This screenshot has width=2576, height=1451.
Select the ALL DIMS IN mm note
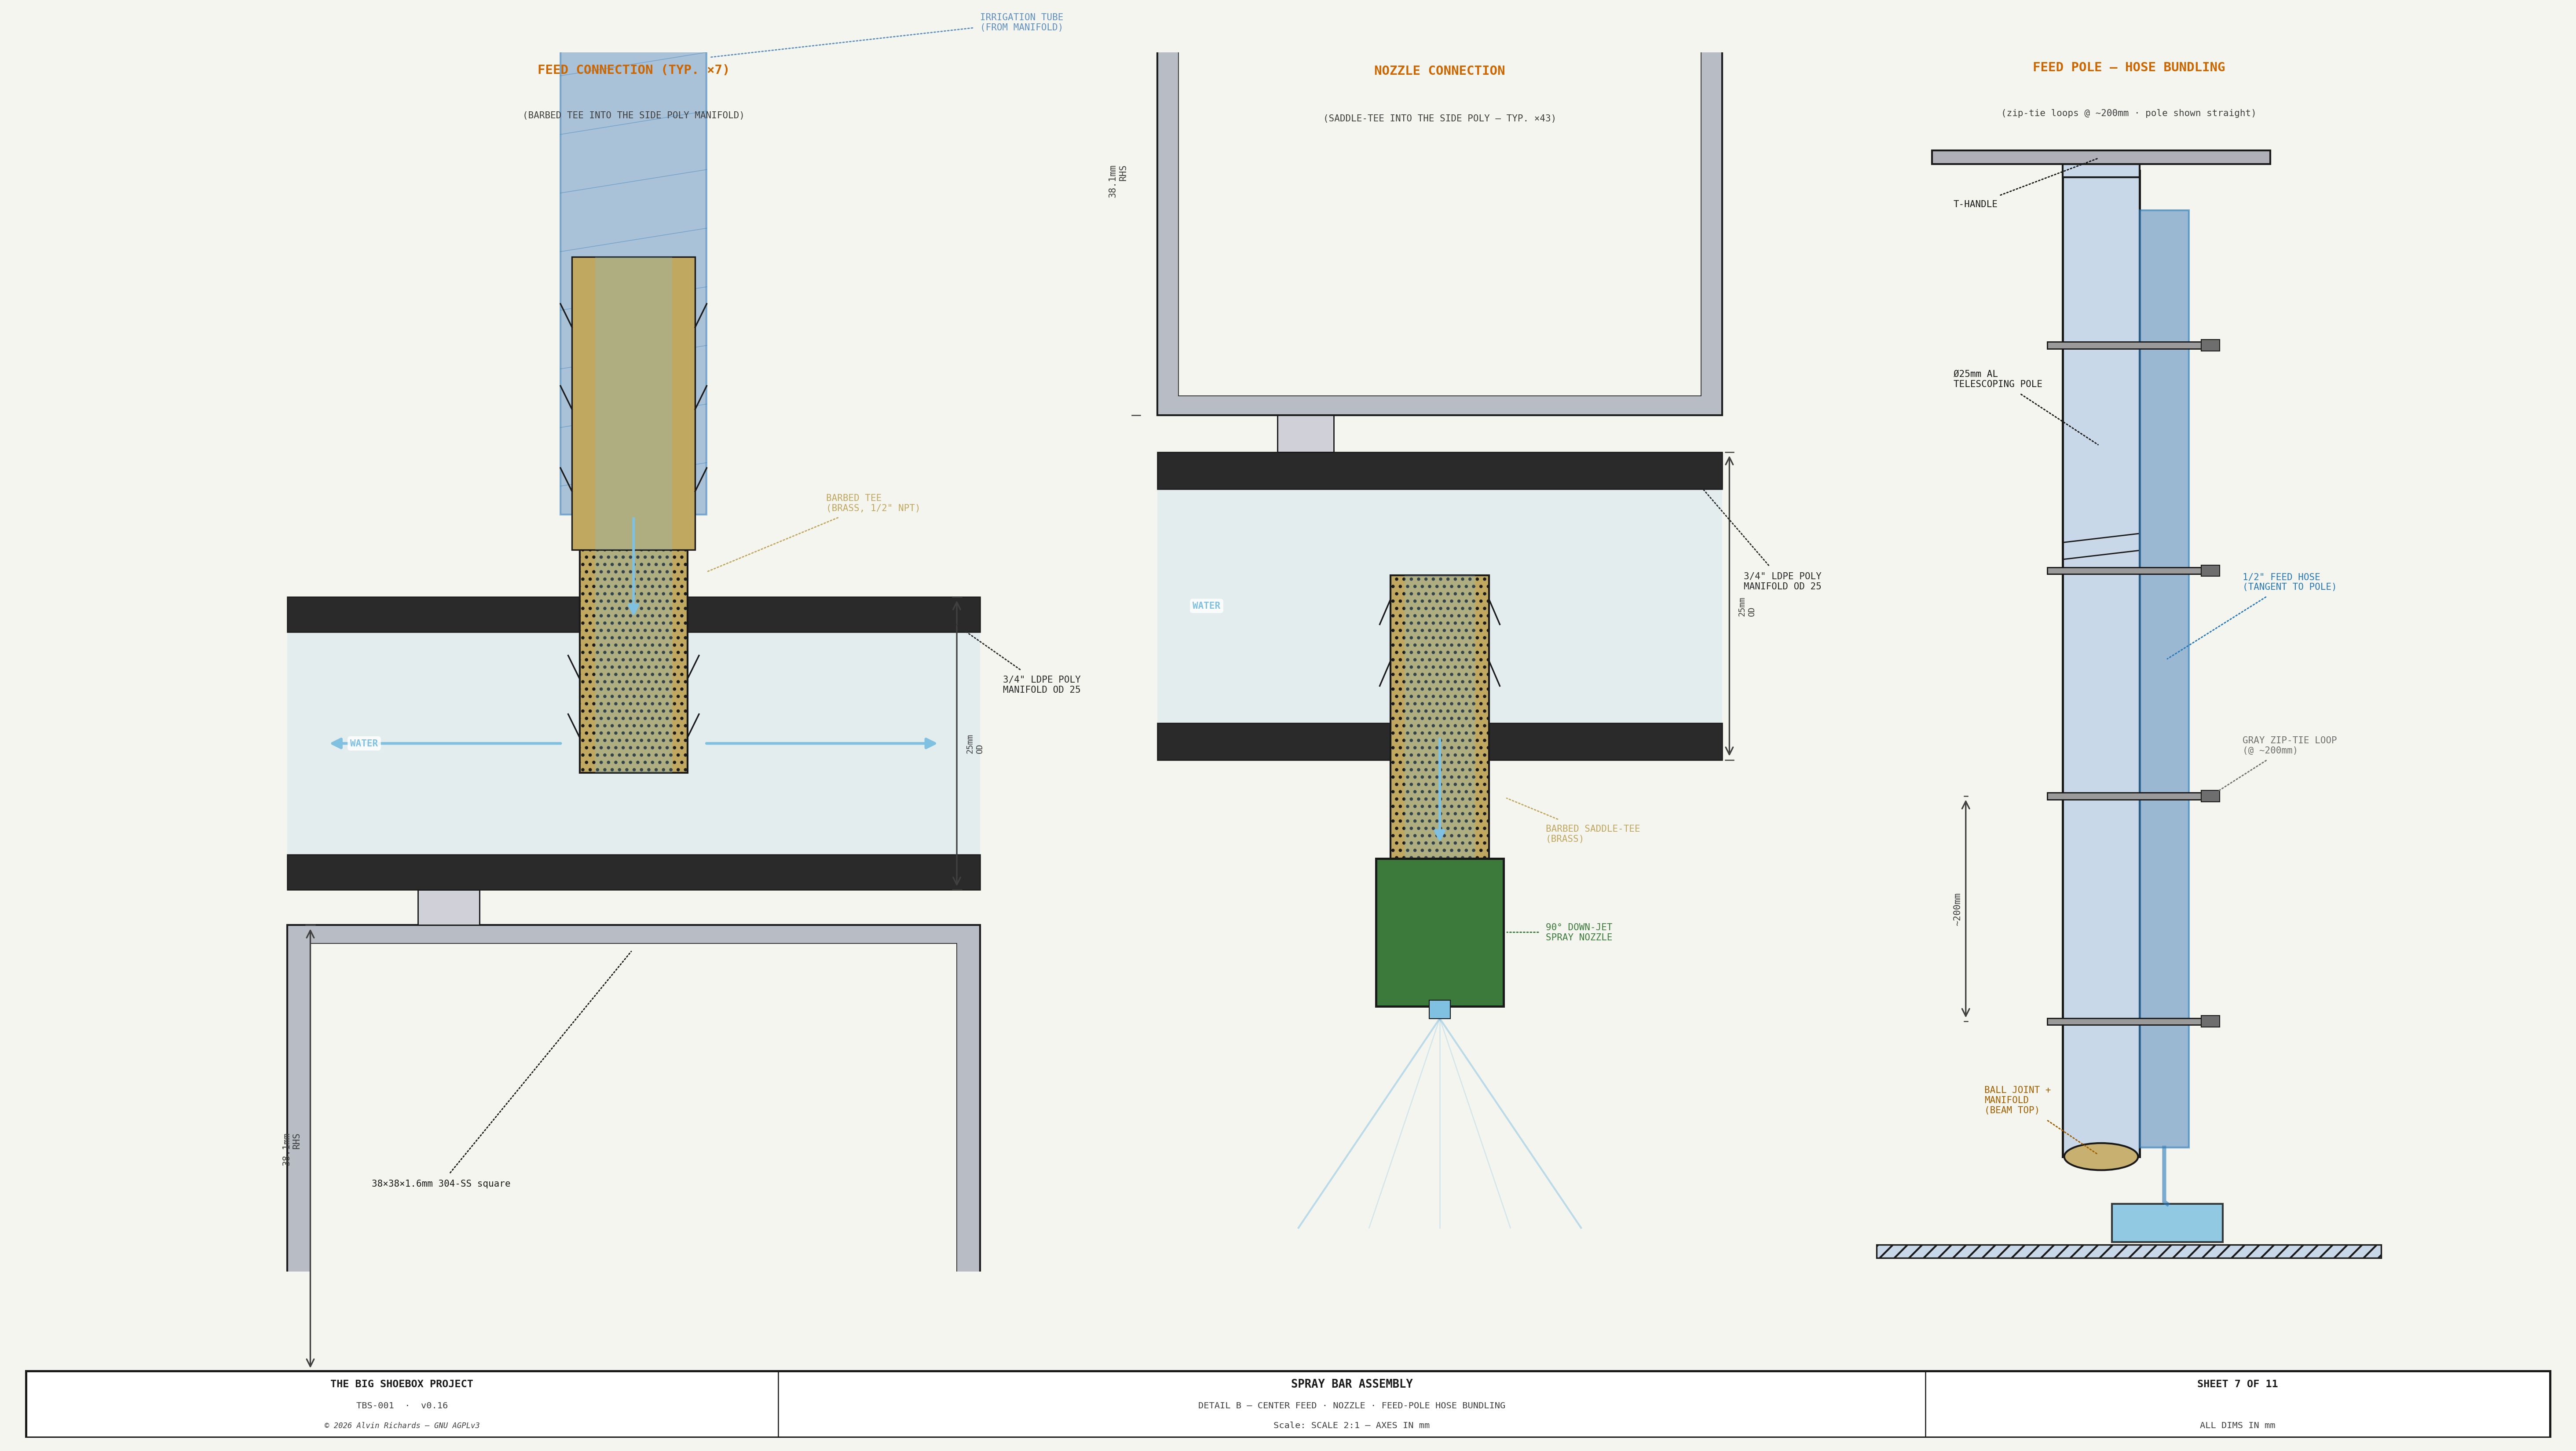point(2237,1426)
